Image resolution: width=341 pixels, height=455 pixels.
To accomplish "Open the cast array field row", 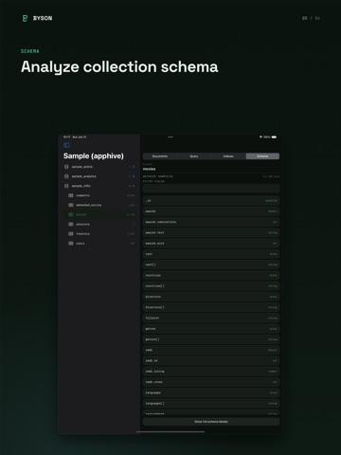I will (x=211, y=254).
